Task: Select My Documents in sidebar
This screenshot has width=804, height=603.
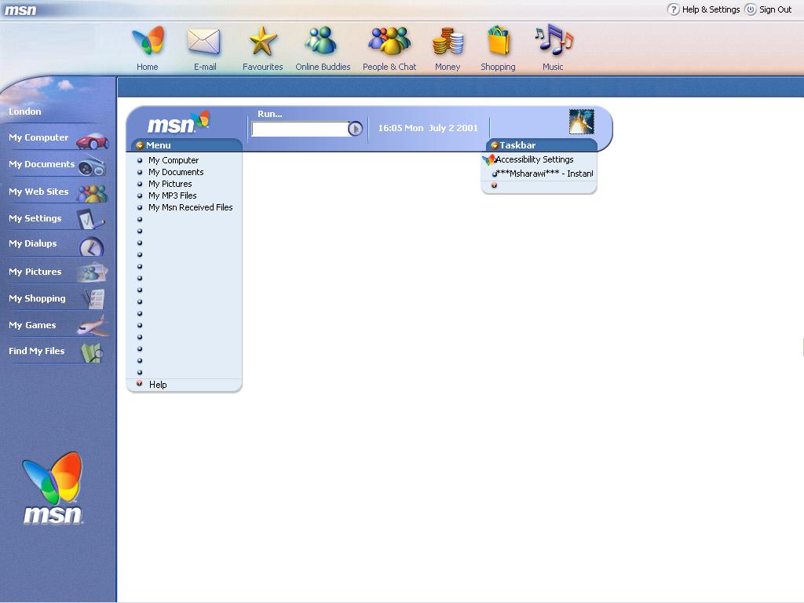Action: pyautogui.click(x=42, y=164)
